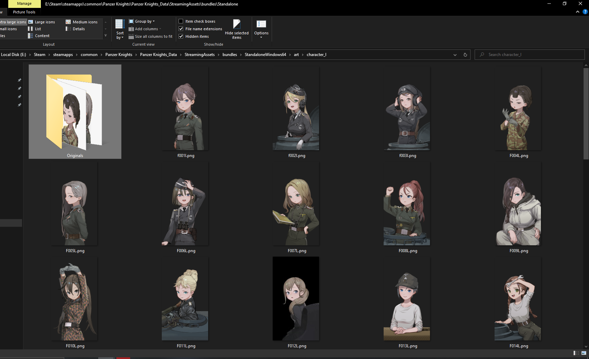This screenshot has height=359, width=589.
Task: Go to Local Disk (E:) breadcrumb
Action: tap(13, 55)
